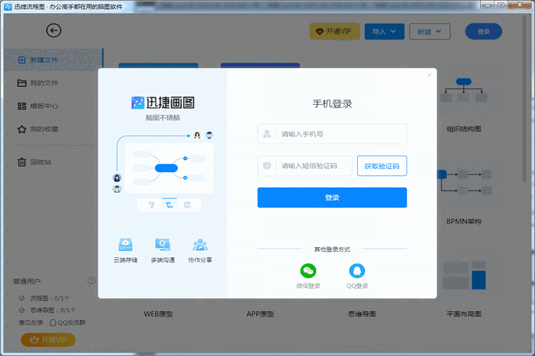Go to 模板中心 in sidebar
This screenshot has height=356, width=535.
(44, 106)
